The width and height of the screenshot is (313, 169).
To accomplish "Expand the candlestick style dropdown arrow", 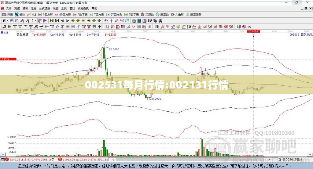I will pos(36,21).
